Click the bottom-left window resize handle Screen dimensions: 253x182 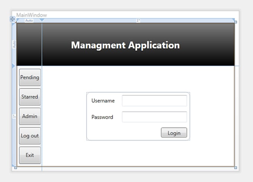pos(16,168)
